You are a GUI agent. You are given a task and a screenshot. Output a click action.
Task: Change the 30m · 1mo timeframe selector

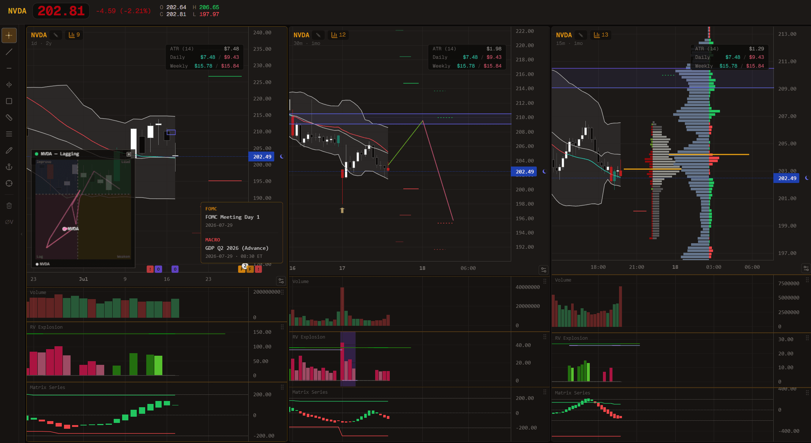click(307, 43)
